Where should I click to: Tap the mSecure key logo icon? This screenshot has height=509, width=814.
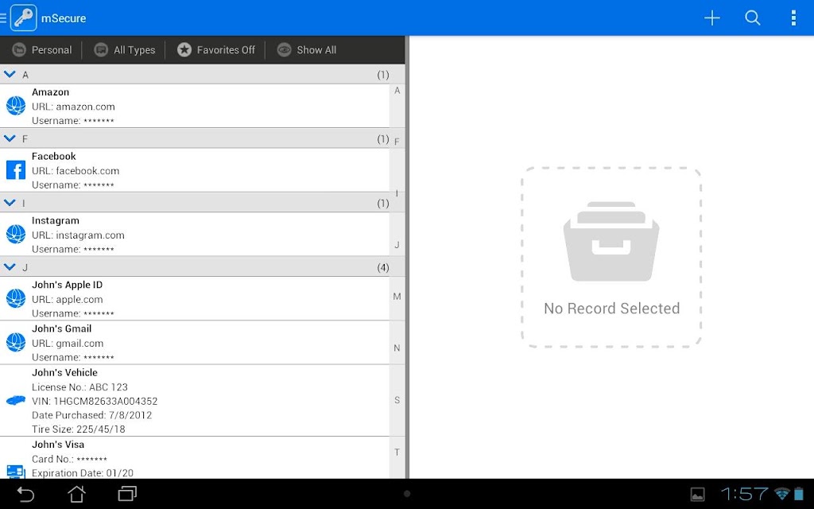pyautogui.click(x=23, y=18)
